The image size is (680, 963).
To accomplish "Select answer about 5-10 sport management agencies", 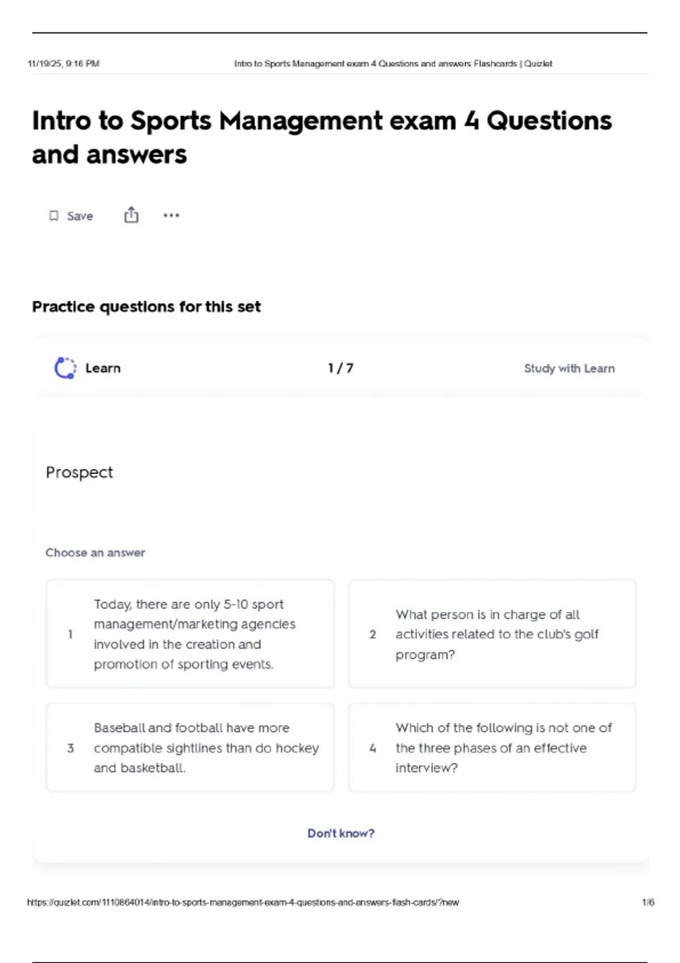I will pyautogui.click(x=190, y=634).
